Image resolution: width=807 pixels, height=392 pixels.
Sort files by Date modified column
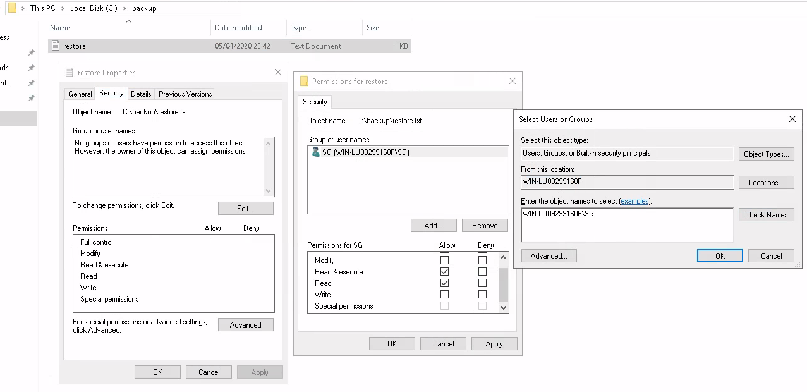click(238, 28)
